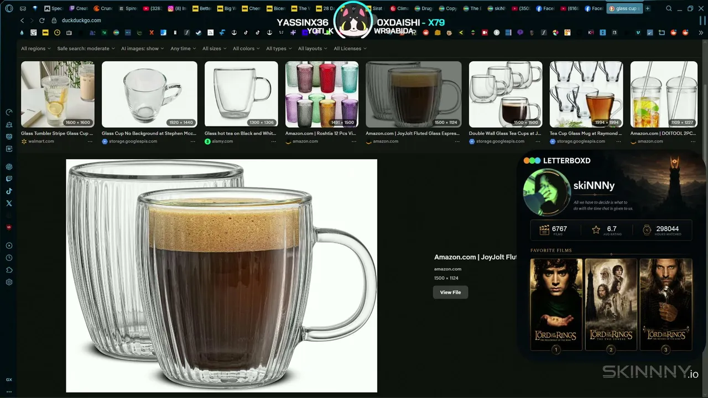
Task: Open options menu for Alamy result
Action: coord(273,142)
